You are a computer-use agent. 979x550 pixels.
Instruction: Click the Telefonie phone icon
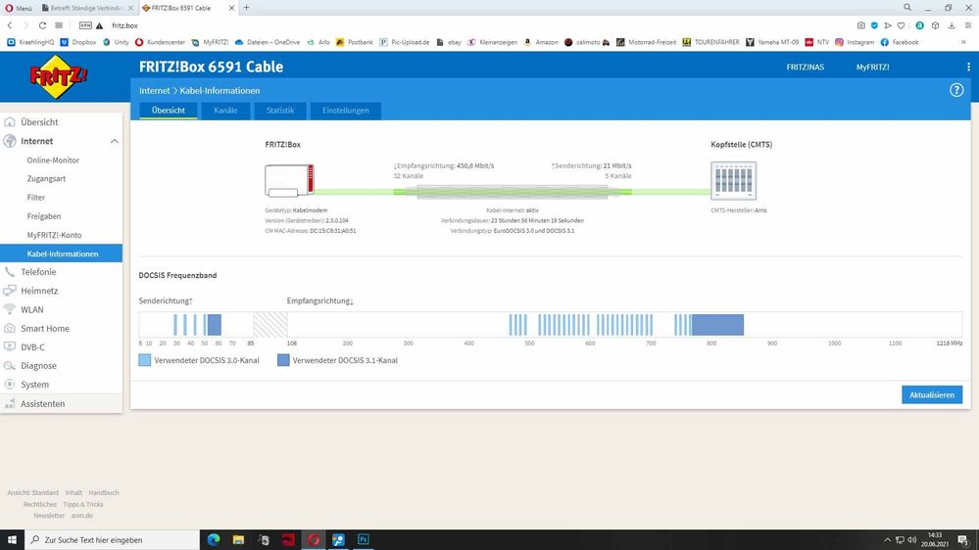pyautogui.click(x=10, y=272)
